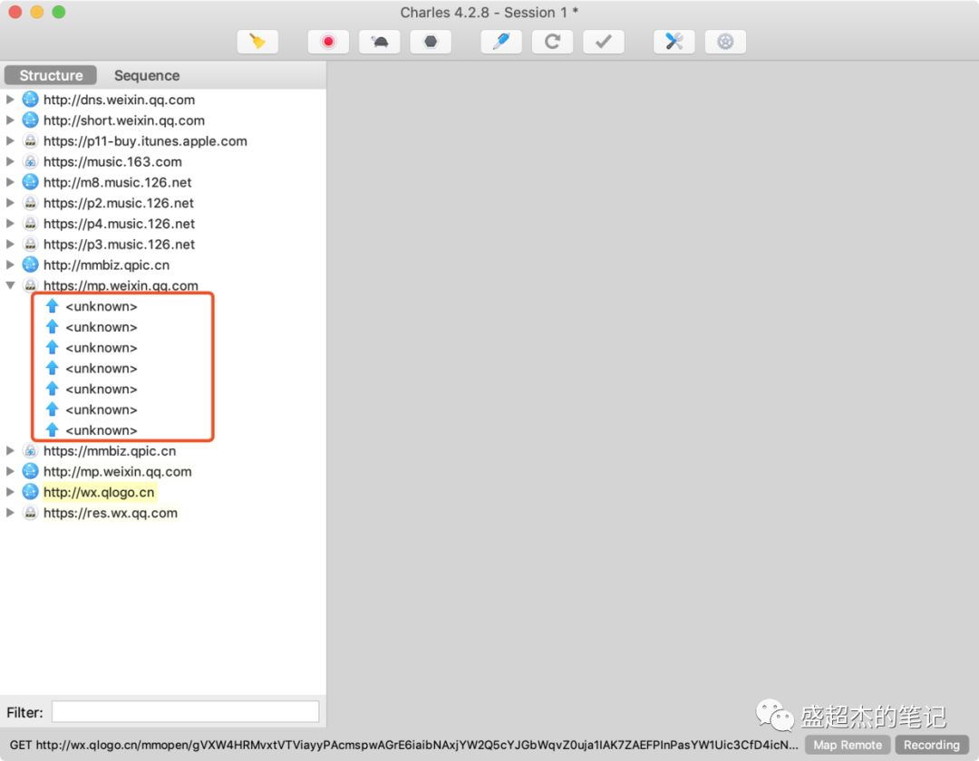Image resolution: width=979 pixels, height=761 pixels.
Task: Click lock icon of https://p11-buy.itunes.apple.com
Action: coord(30,140)
